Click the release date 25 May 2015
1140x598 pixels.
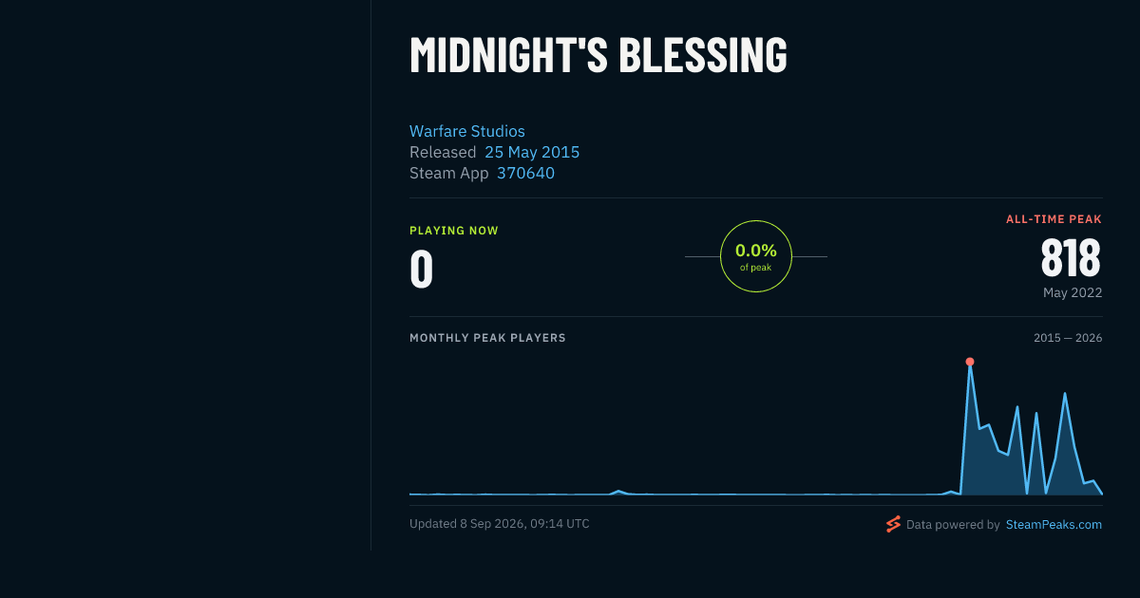(532, 152)
